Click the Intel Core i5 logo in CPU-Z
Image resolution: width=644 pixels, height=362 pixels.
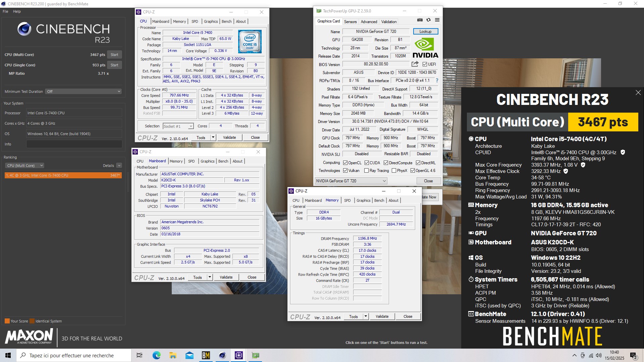tap(250, 42)
